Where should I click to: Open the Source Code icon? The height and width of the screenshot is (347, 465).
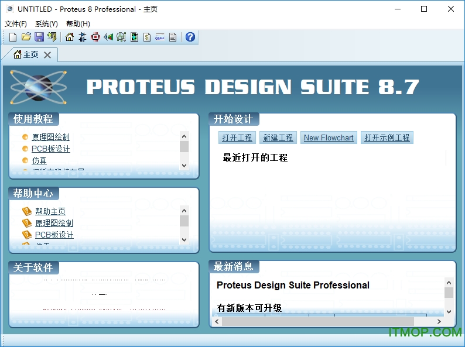(159, 37)
